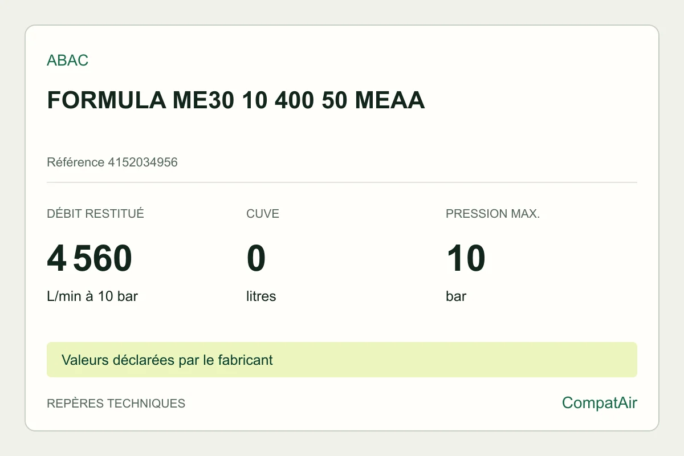Click the Valeurs déclarées par le fabricant banner
This screenshot has width=684, height=456.
pos(342,360)
